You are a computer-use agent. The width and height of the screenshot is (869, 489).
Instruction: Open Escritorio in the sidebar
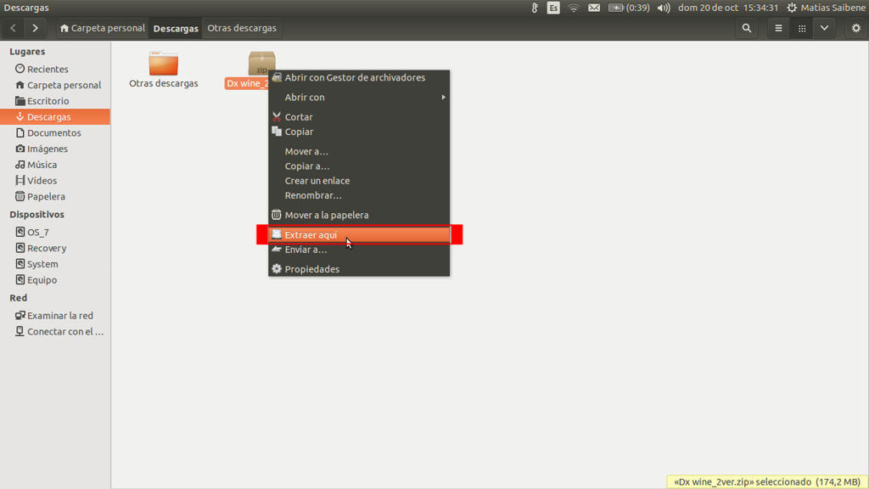tap(55, 101)
